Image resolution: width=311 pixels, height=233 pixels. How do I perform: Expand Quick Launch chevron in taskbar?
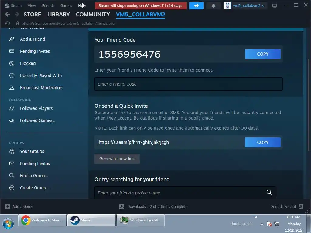(x=256, y=217)
